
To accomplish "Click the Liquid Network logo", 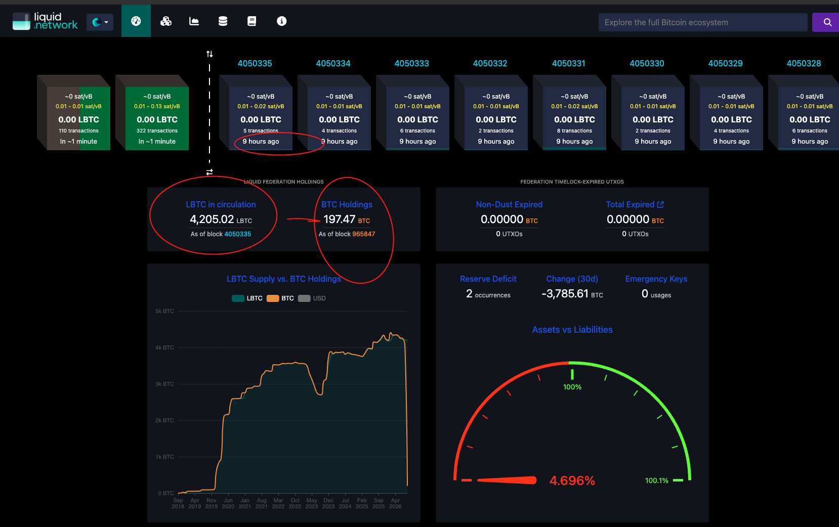I will pos(45,21).
